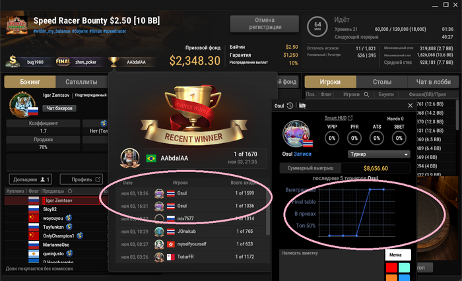Switch to the Сателлиты tab

[x=81, y=82]
